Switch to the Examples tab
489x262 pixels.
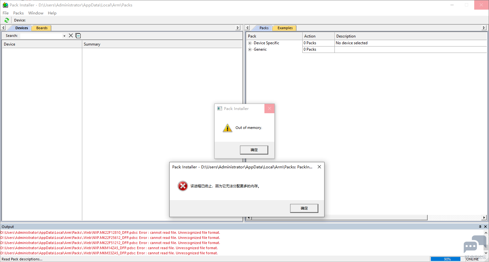click(x=285, y=28)
